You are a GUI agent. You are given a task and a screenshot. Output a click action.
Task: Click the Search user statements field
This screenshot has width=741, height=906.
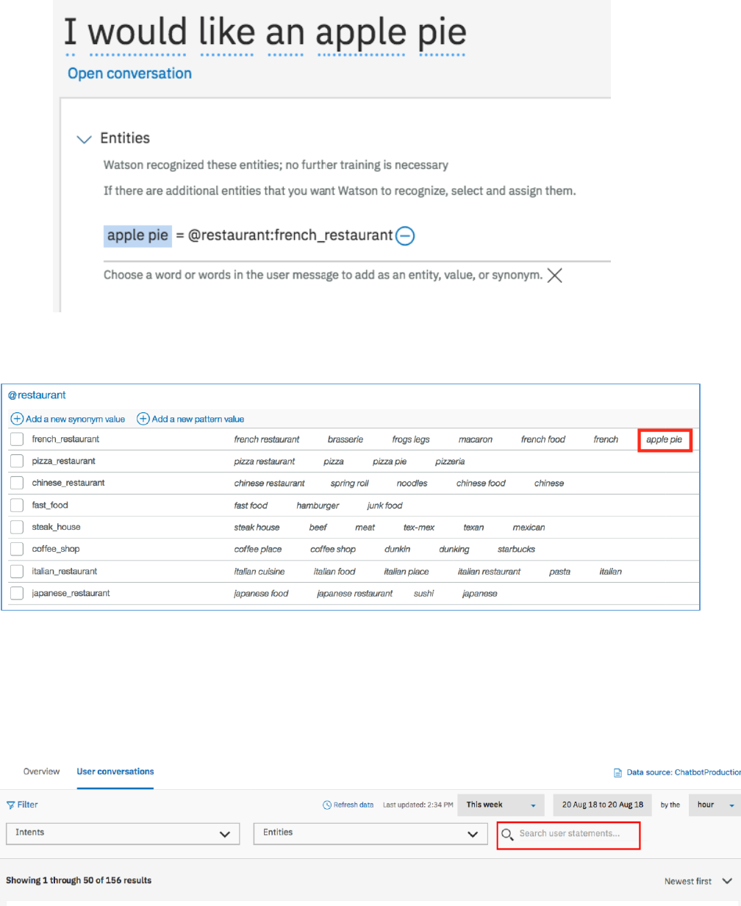point(568,834)
